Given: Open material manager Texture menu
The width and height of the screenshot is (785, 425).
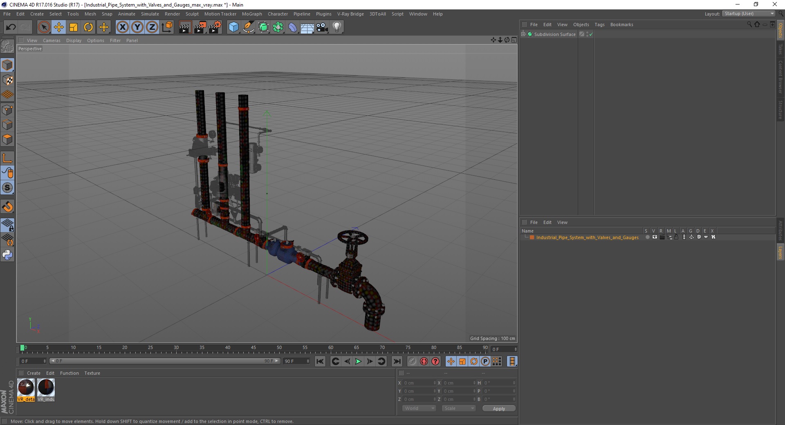Looking at the screenshot, I should pos(92,373).
